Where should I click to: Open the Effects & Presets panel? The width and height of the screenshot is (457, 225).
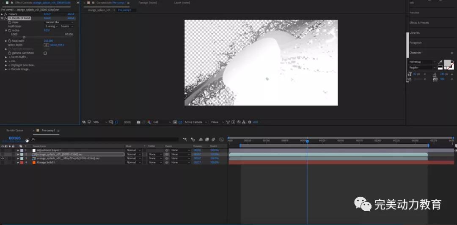coord(419,23)
